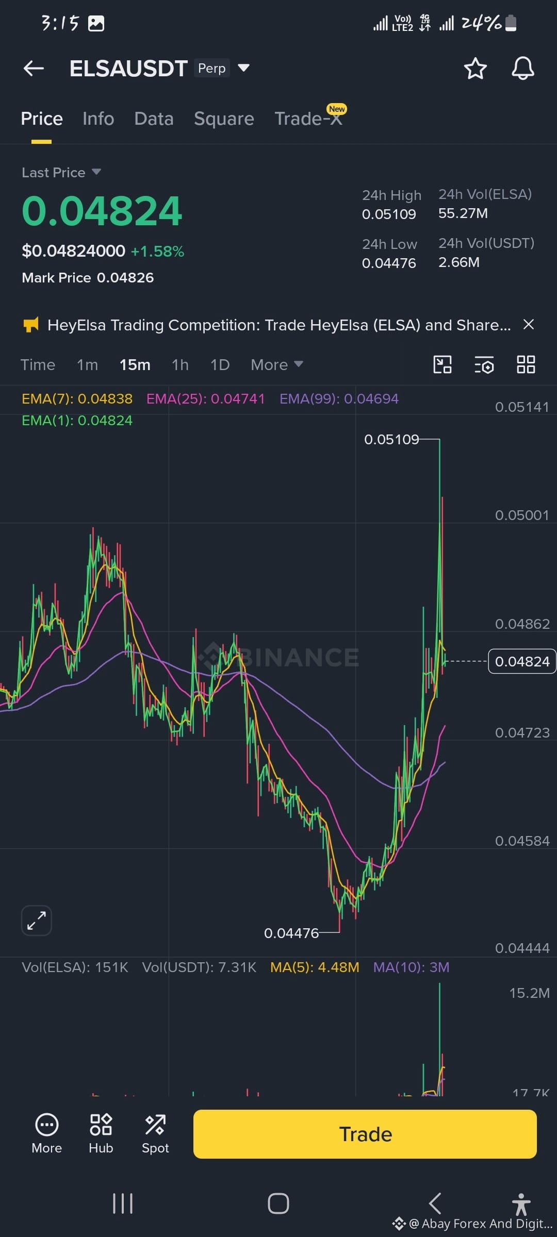Click the EMA(7) indicator label

pyautogui.click(x=77, y=398)
